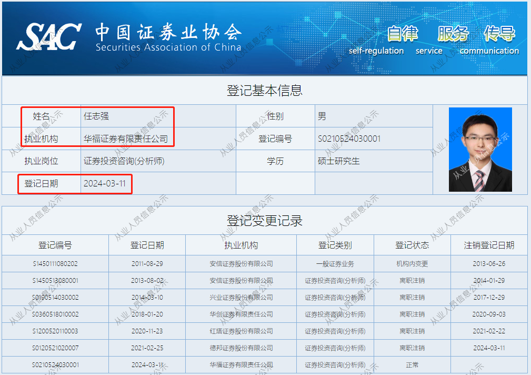Click the 正常 status cell
Screen dimensions: 531x375
(x=412, y=365)
